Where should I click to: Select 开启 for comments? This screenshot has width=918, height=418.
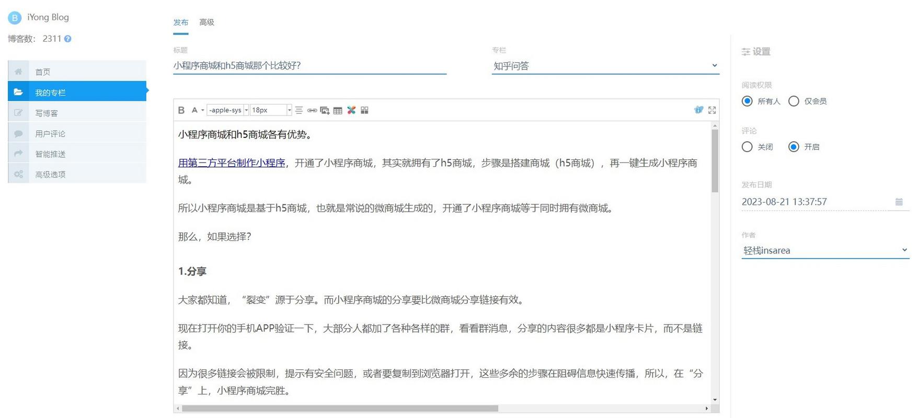[x=794, y=147]
